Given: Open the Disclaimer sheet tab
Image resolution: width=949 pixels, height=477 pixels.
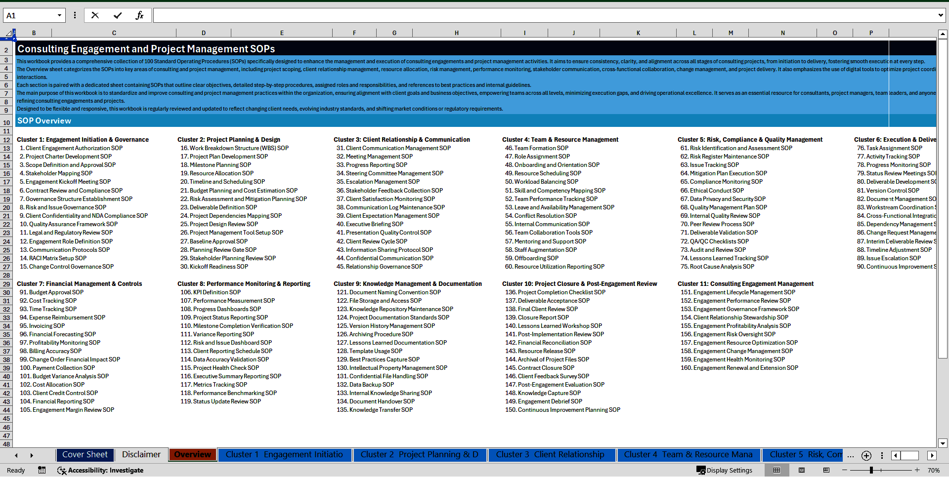Looking at the screenshot, I should tap(141, 455).
